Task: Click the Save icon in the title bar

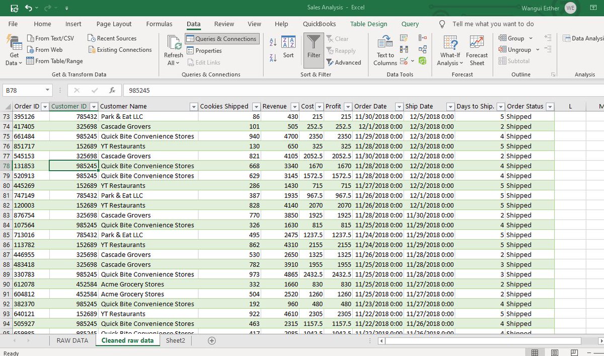Action: click(15, 8)
